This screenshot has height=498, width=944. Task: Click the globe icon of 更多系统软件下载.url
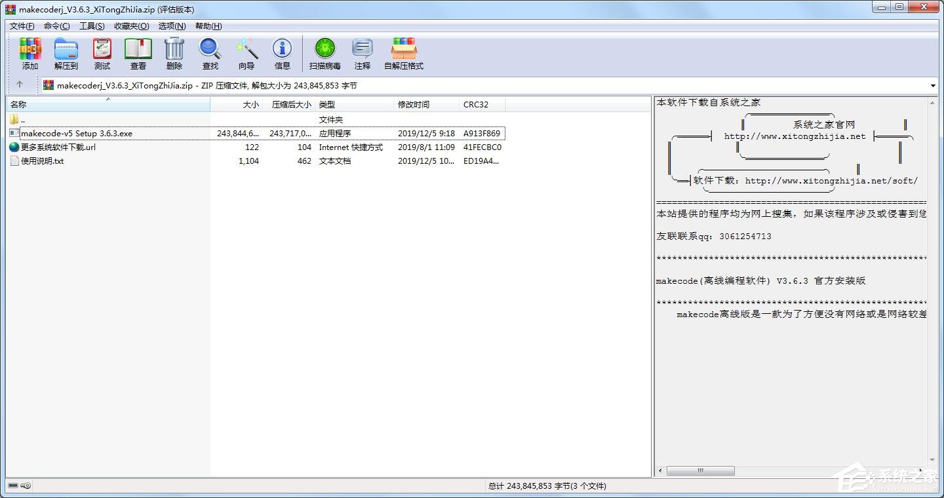(14, 147)
